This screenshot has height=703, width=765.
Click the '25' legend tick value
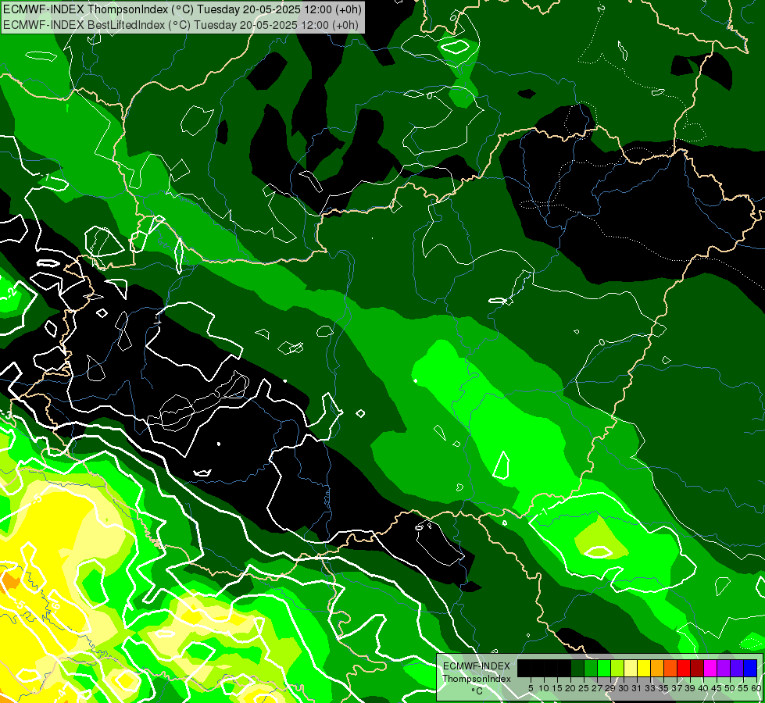point(584,688)
